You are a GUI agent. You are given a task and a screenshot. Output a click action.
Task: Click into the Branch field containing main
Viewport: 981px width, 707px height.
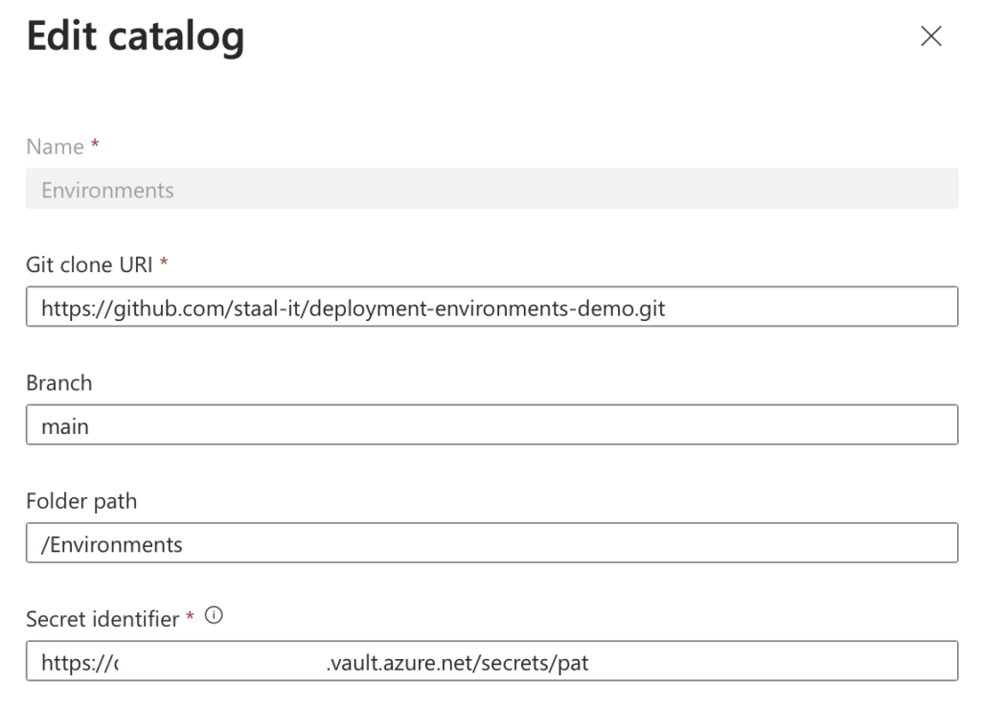point(491,424)
